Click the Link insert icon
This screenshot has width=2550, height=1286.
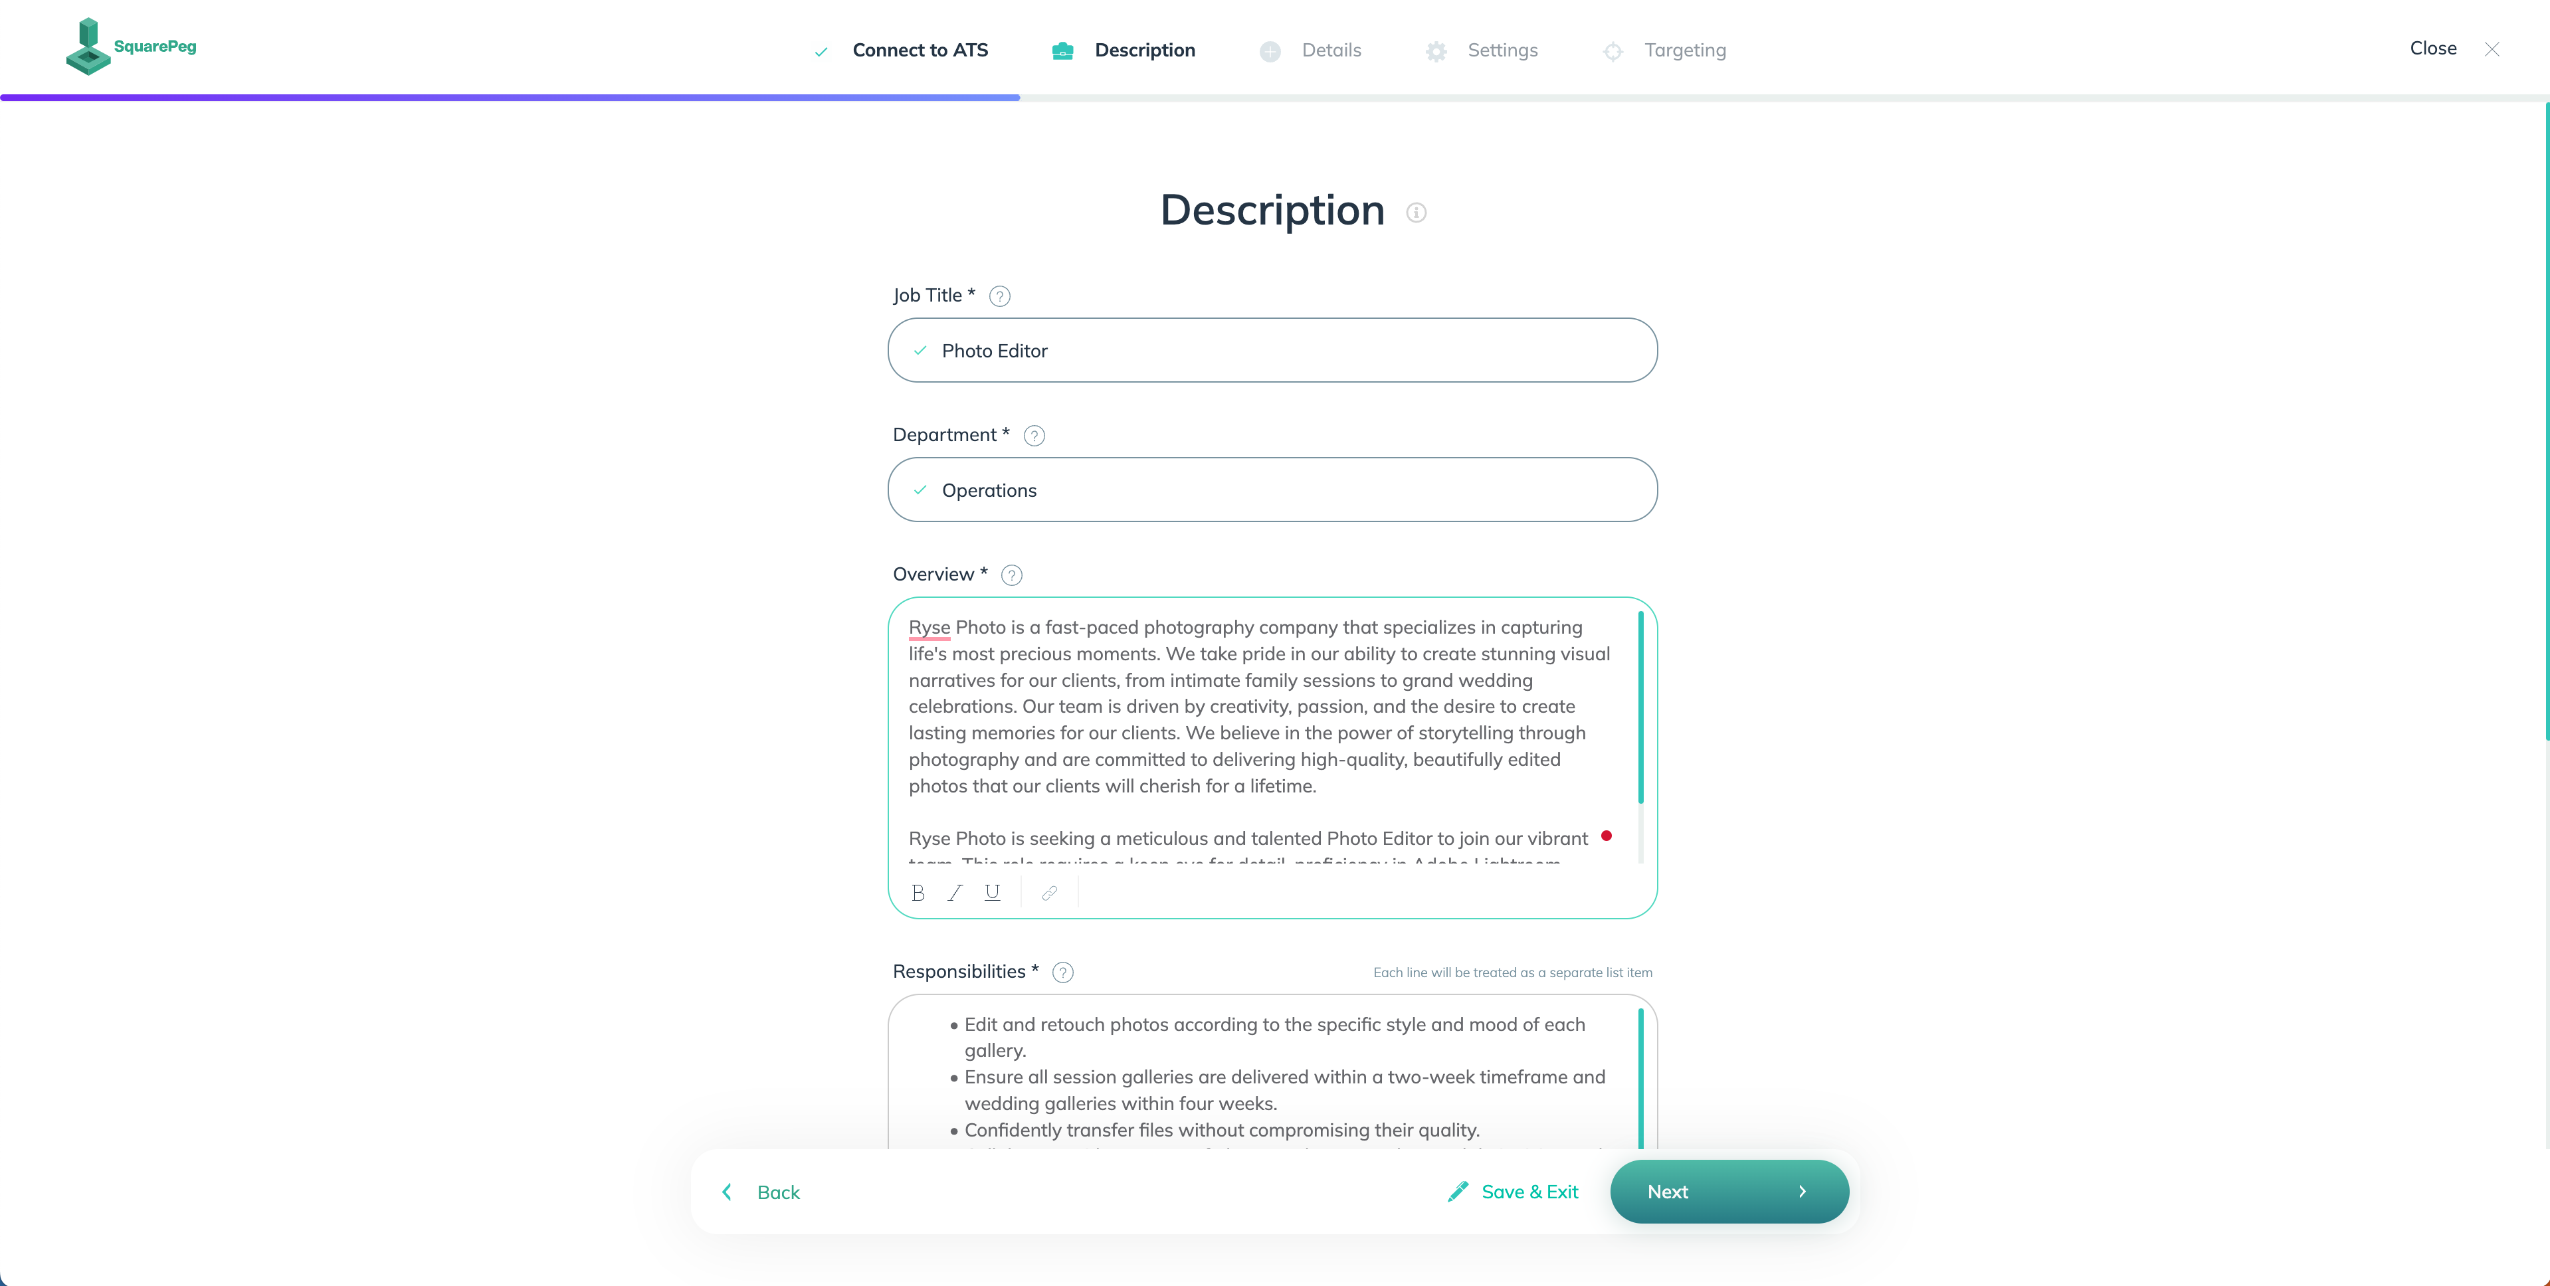click(1048, 892)
